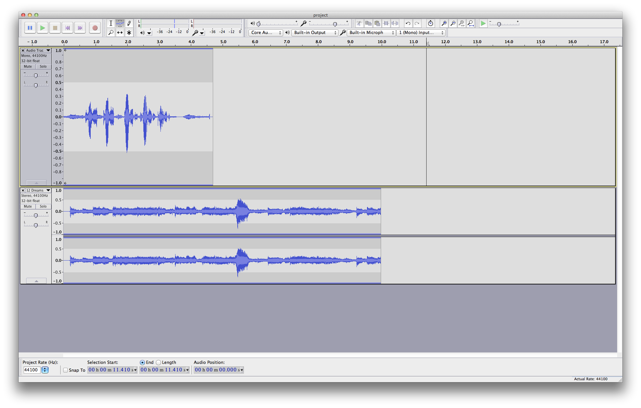Click the Undo arrow icon
The width and height of the screenshot is (641, 408).
click(x=408, y=23)
